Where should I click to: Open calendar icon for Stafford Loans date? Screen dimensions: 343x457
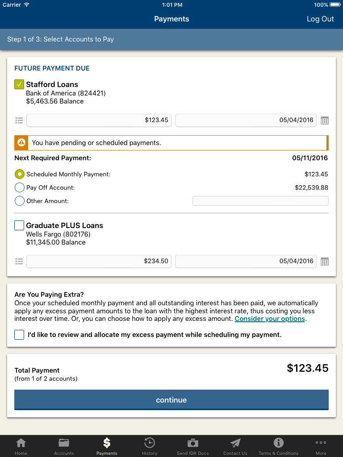click(x=325, y=120)
